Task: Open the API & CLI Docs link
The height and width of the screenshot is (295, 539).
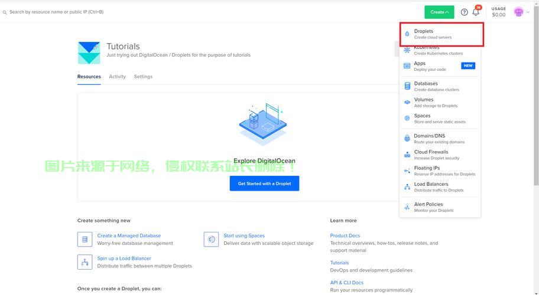Action: point(346,283)
